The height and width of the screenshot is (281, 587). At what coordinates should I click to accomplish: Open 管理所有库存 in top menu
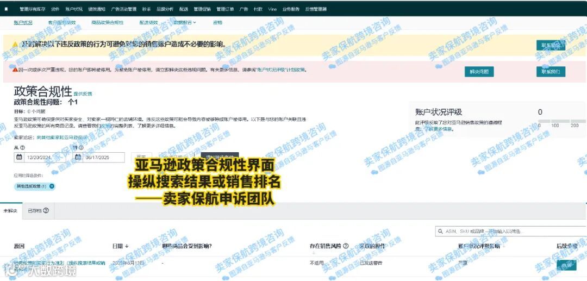coord(33,9)
